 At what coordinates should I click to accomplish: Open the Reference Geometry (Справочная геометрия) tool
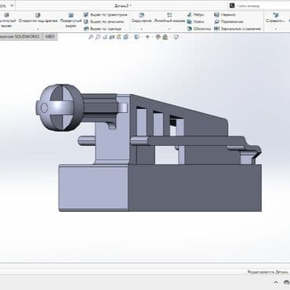point(275,18)
